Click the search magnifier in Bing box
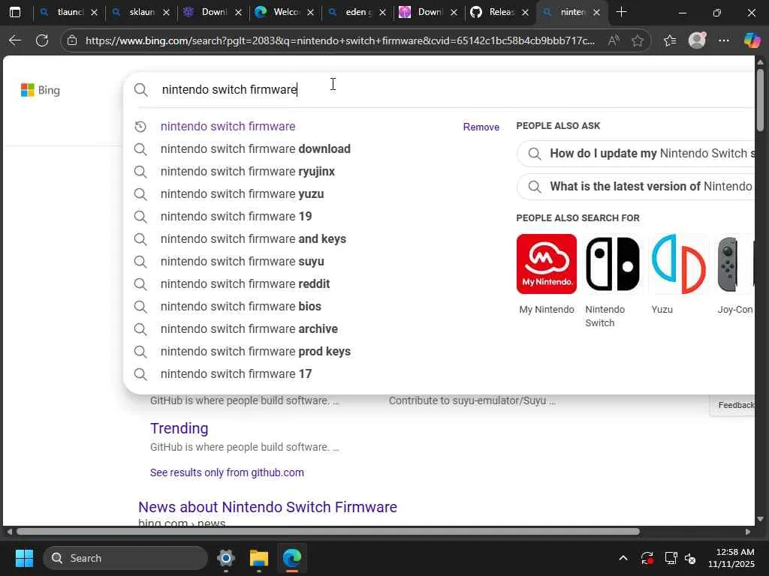 (x=140, y=90)
